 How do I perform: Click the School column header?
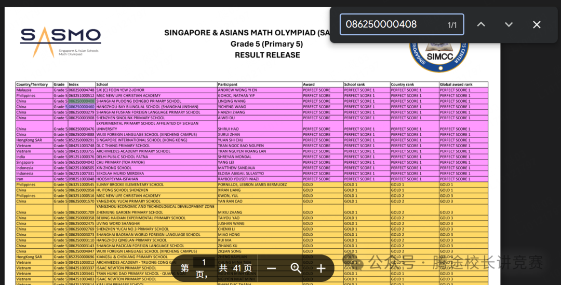pyautogui.click(x=102, y=84)
